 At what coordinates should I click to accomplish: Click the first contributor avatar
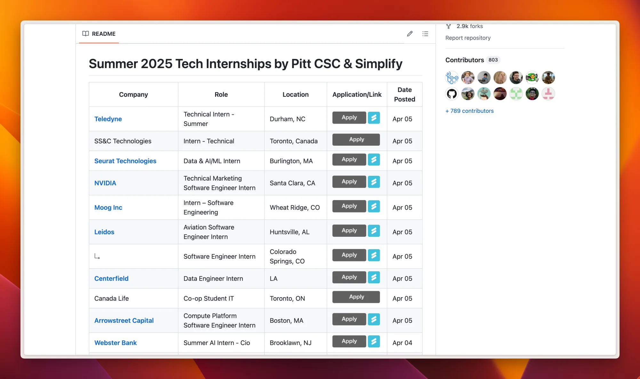[x=452, y=78]
